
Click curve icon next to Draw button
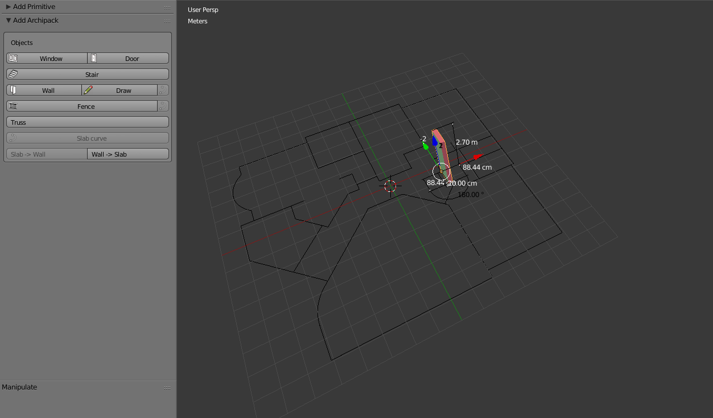pyautogui.click(x=163, y=91)
